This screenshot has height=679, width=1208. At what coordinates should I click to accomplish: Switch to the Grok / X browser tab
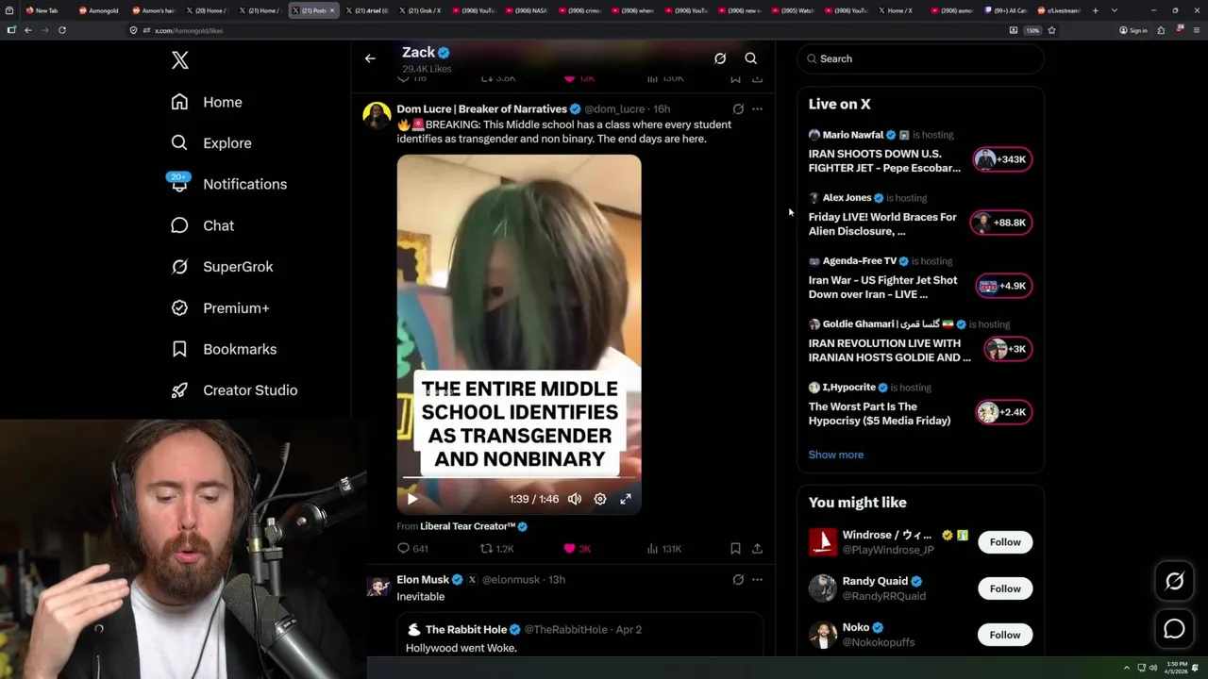coord(421,10)
